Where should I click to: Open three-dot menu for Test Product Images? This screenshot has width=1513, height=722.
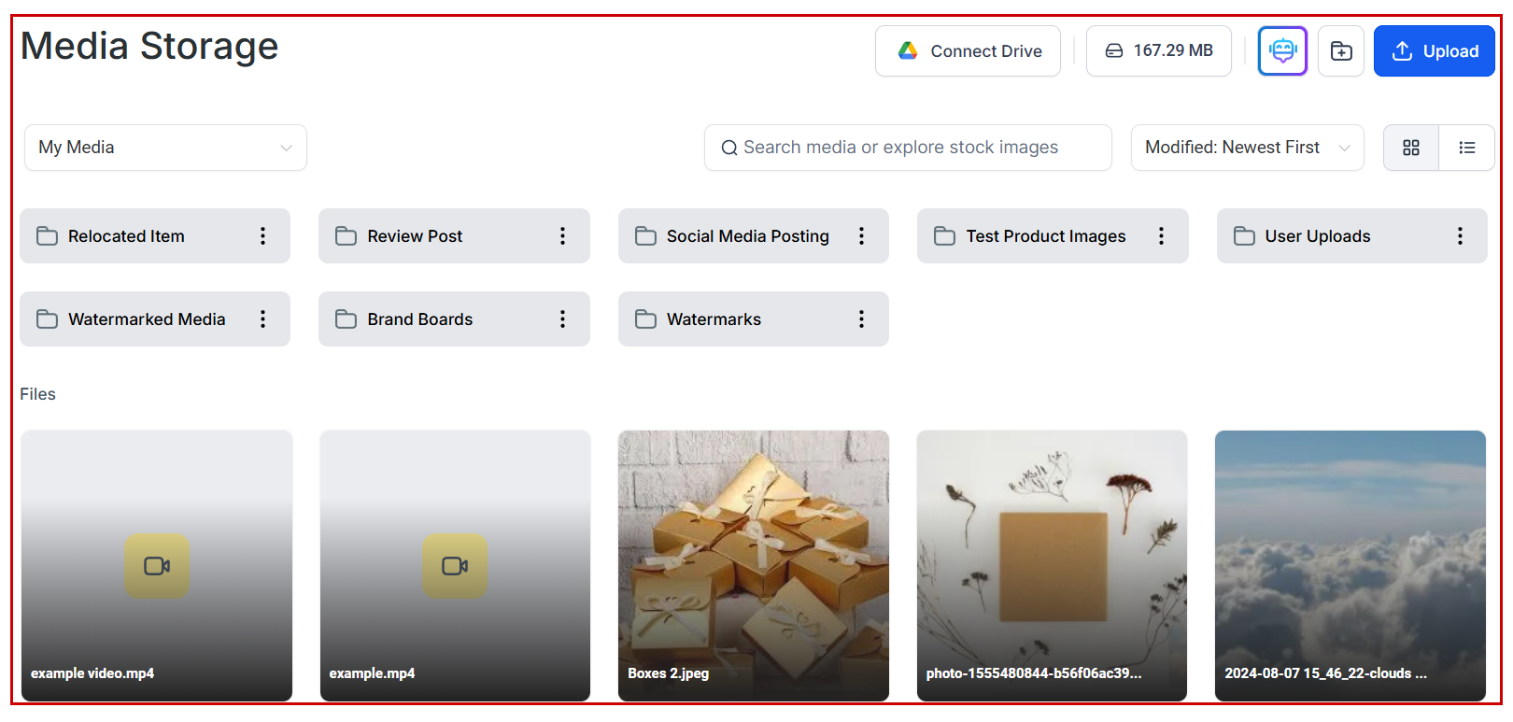[1161, 236]
